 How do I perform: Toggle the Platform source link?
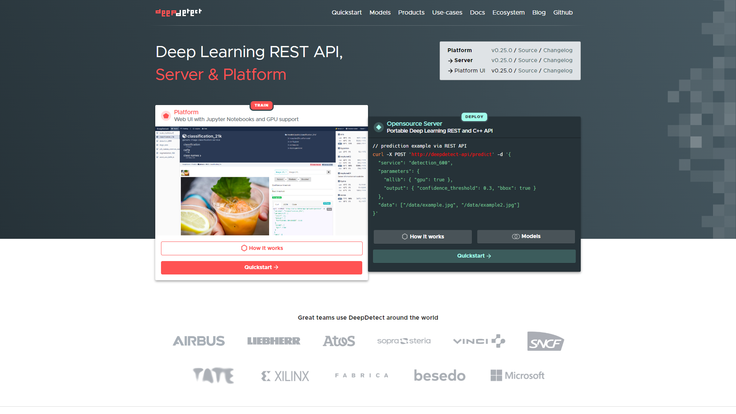point(527,51)
